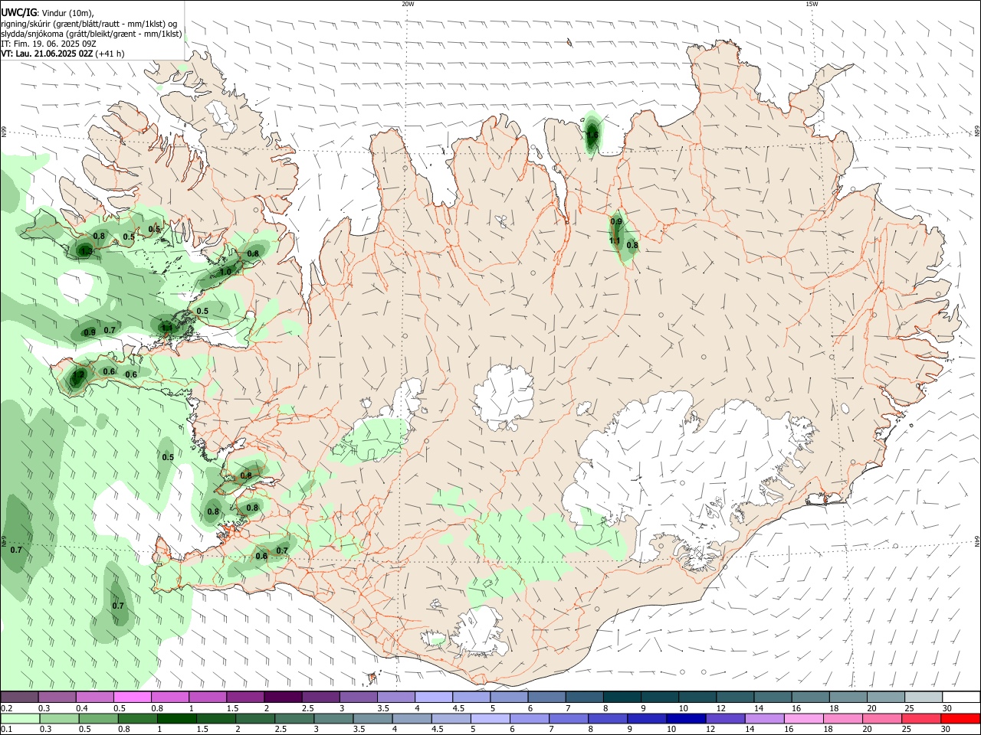Image resolution: width=981 pixels, height=735 pixels.
Task: Click the '0.7' value above the '0.6' in the southwest
Action: point(282,550)
